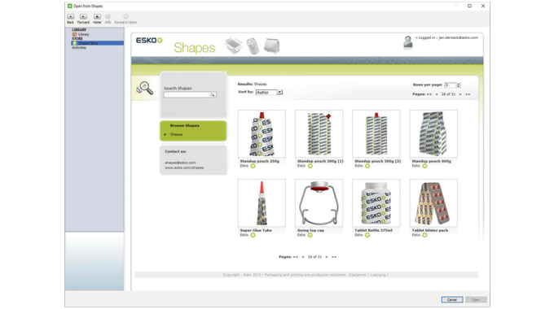Open Swing top cap thumbnail

coord(319,202)
